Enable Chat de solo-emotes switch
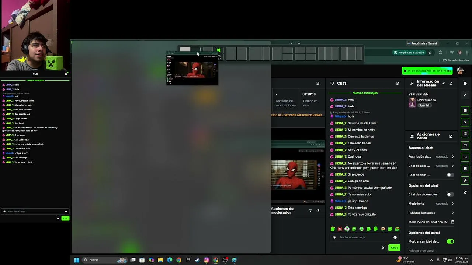The image size is (472, 265). [x=450, y=194]
